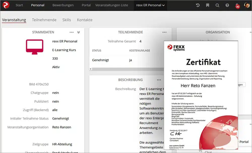Open the help question mark icon

tap(227, 5)
